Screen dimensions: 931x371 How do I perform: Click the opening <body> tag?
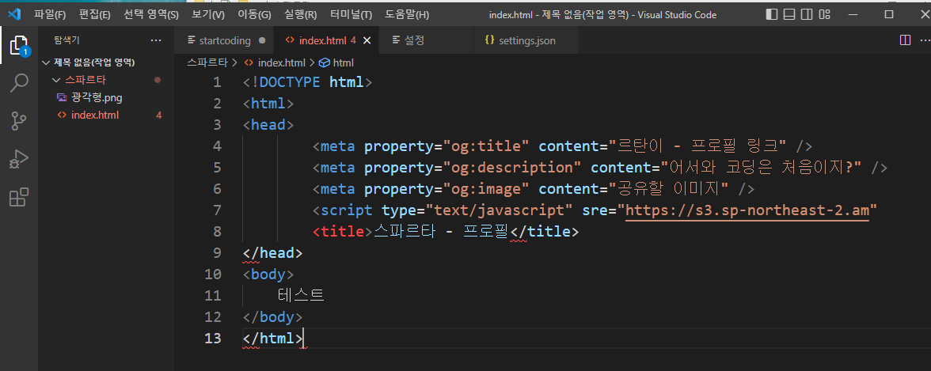(268, 274)
